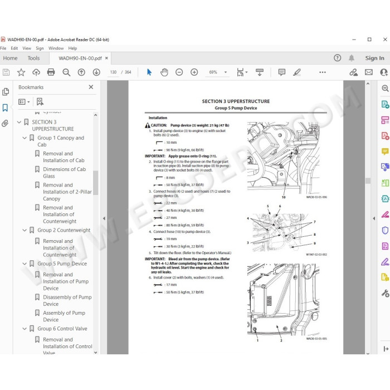Open Protect shield tool in right pane
390x390 pixels.
(385, 230)
